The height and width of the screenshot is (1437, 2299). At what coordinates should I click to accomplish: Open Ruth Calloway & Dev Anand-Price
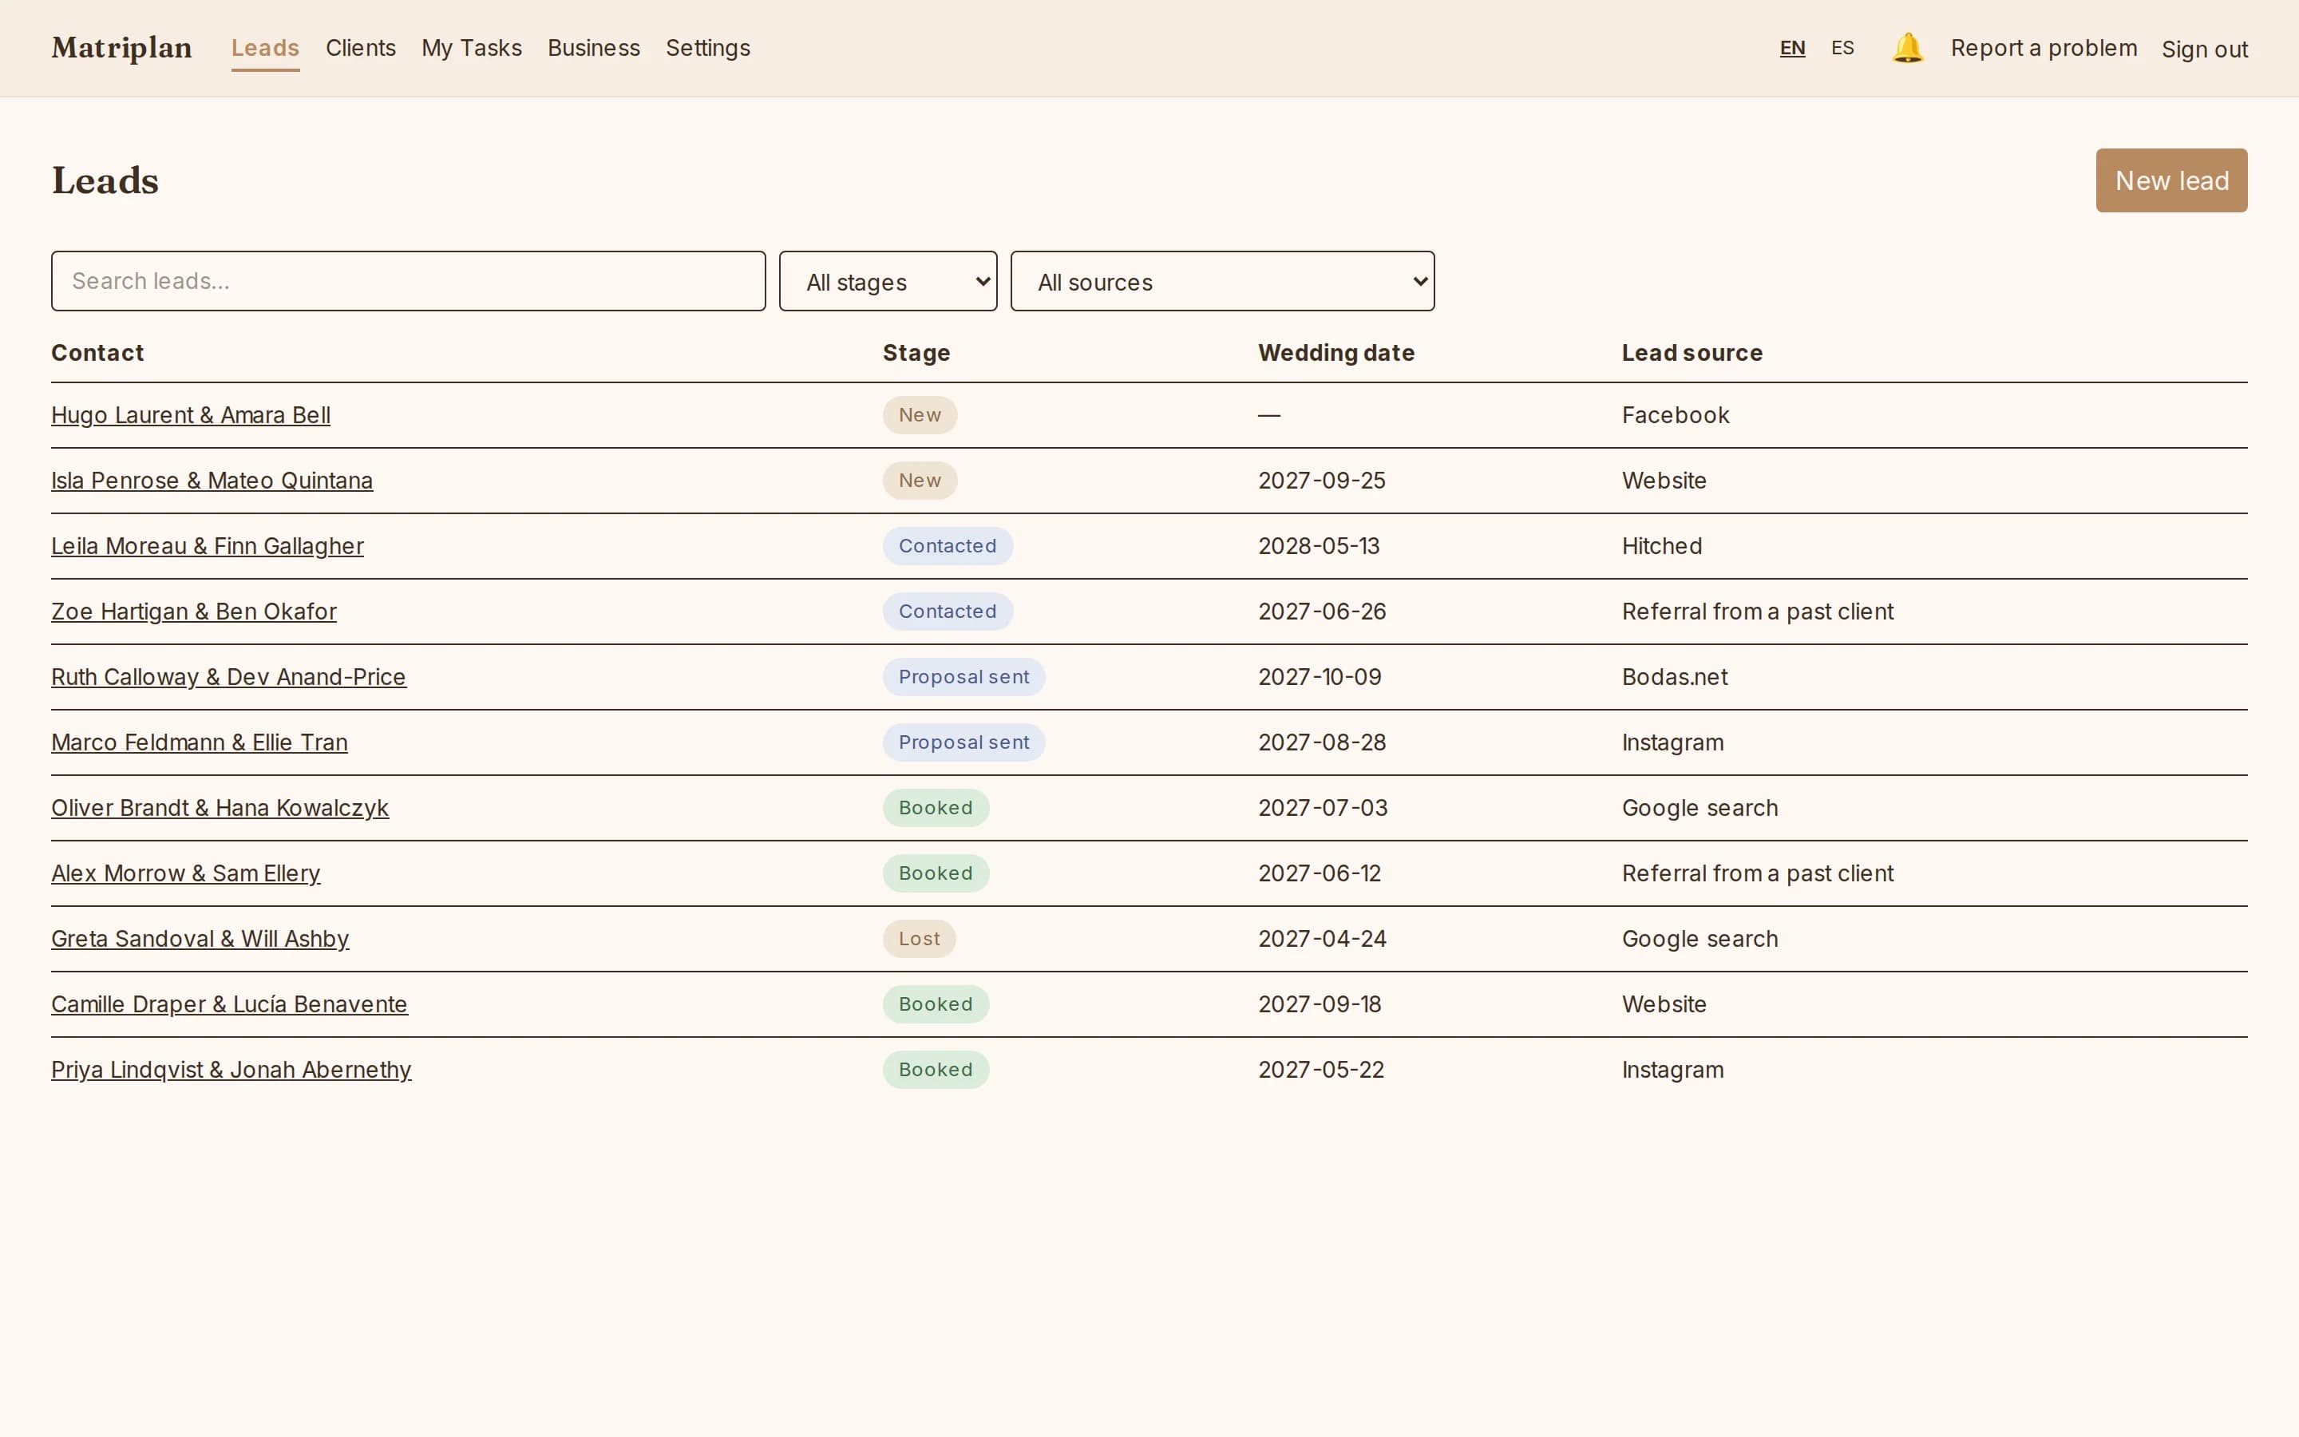(229, 678)
